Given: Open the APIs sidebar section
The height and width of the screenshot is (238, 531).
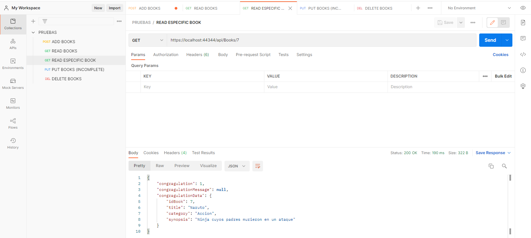Looking at the screenshot, I should tap(13, 44).
